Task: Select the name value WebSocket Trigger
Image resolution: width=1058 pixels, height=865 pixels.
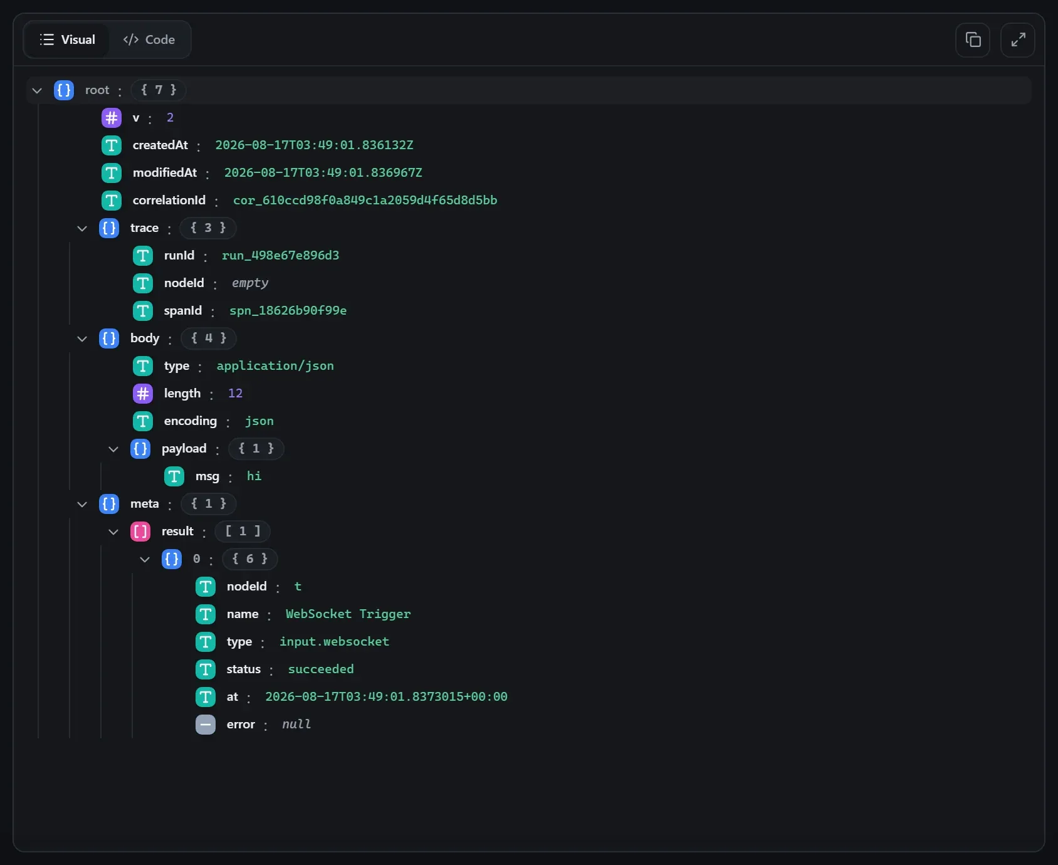Action: pos(348,614)
